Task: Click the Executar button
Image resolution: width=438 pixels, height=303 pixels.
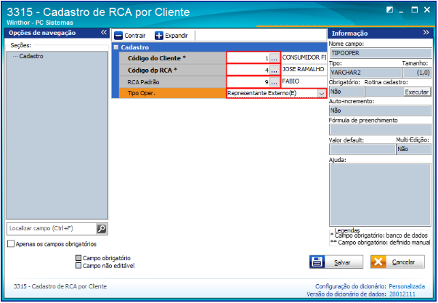Action: pos(417,92)
